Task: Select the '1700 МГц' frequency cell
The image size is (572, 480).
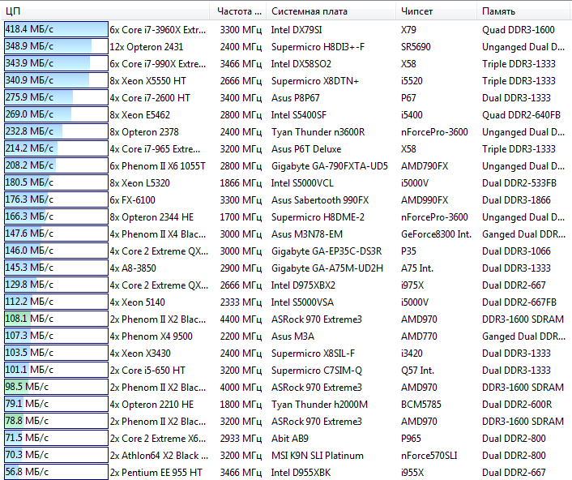Action: (241, 217)
